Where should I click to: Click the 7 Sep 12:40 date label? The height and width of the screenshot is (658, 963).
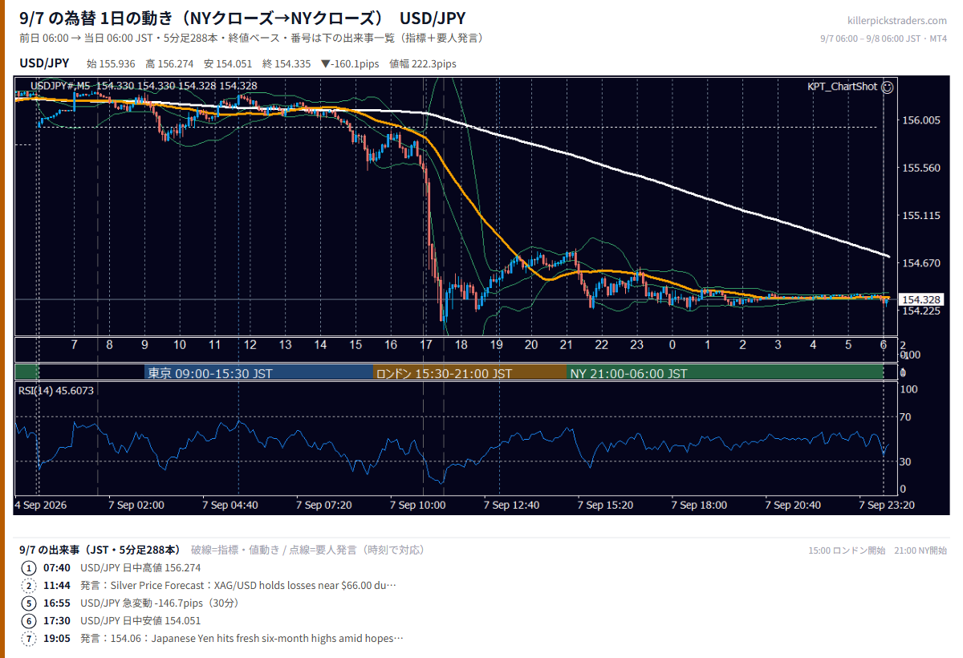pyautogui.click(x=511, y=505)
